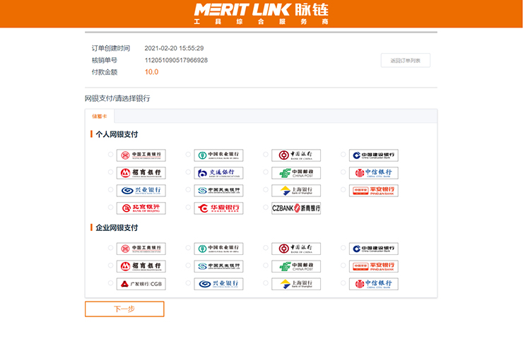Select personal China Merchants Bank radio button

coord(110,172)
